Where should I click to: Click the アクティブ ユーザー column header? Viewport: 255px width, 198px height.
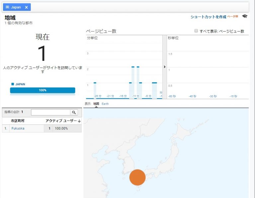[61, 121]
